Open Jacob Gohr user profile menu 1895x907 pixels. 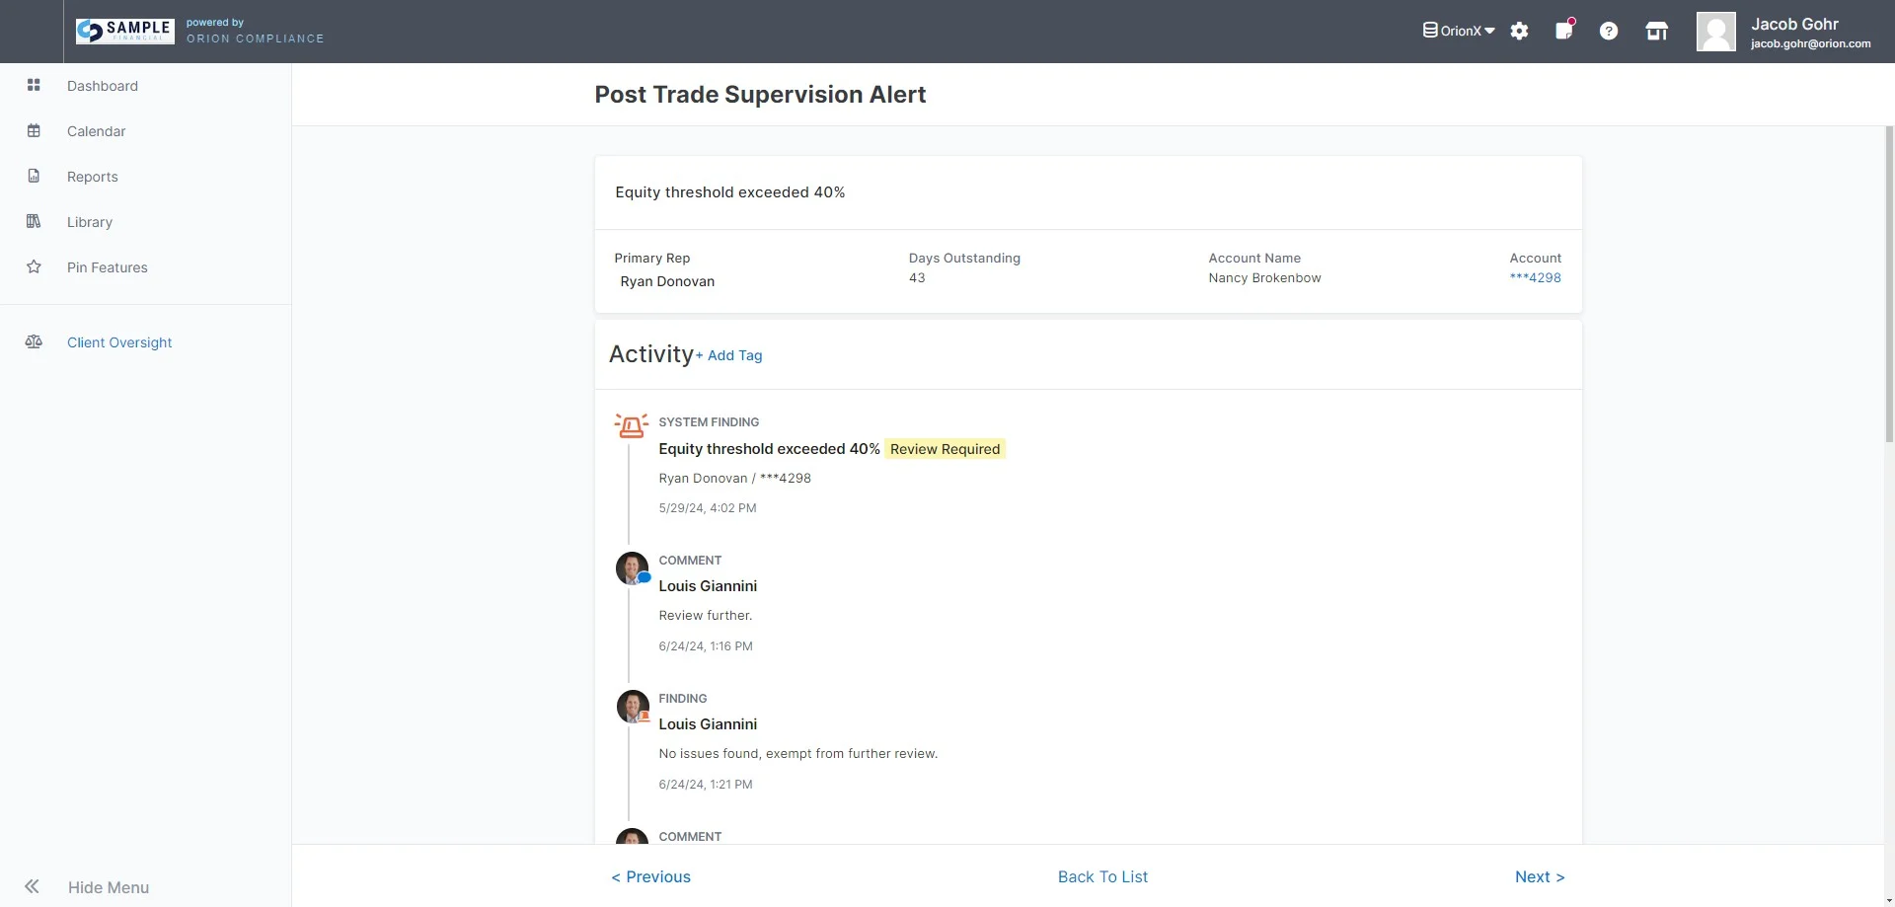click(x=1783, y=32)
